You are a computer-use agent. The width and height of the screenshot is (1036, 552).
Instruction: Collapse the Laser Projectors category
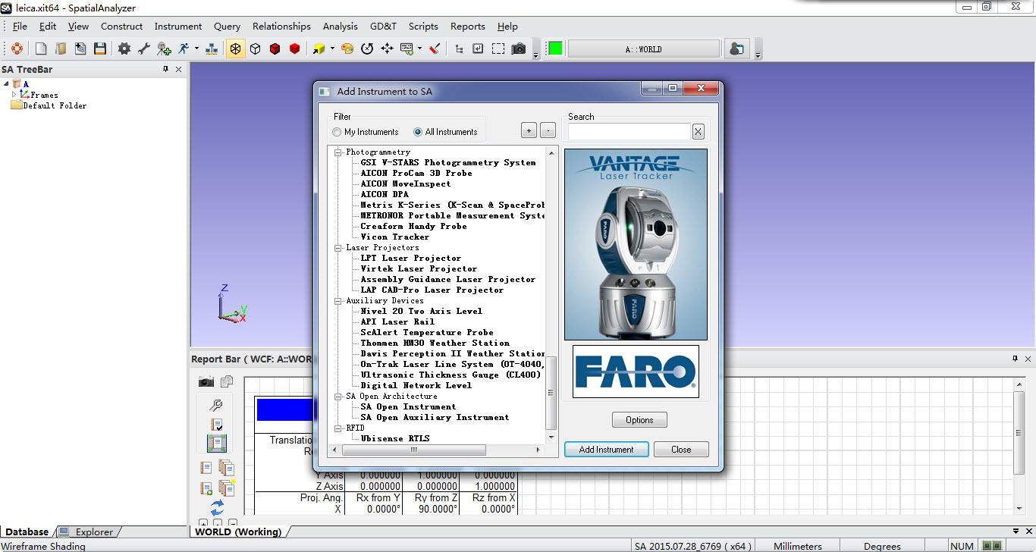[338, 248]
